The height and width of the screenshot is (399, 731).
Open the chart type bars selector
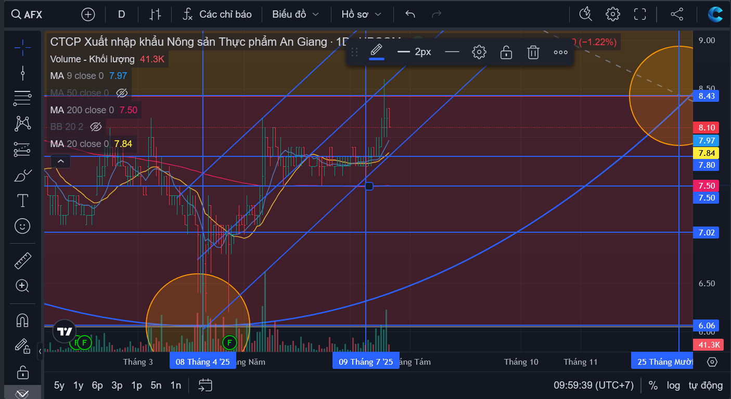[x=155, y=15]
